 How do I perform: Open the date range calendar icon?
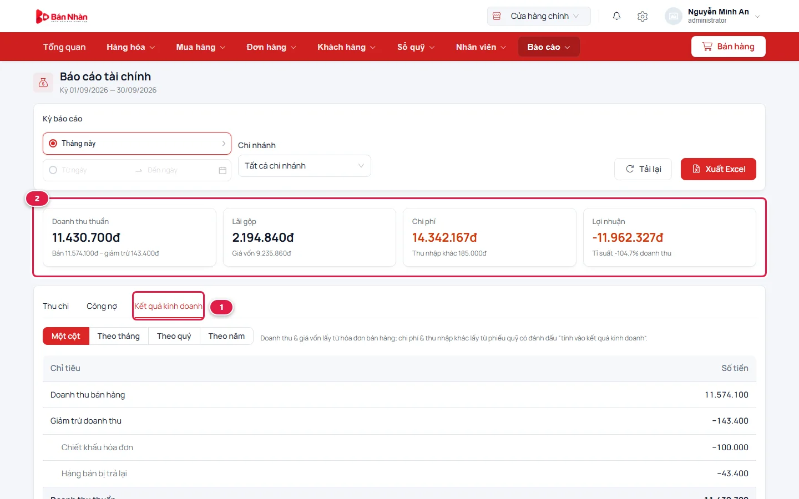(x=222, y=170)
